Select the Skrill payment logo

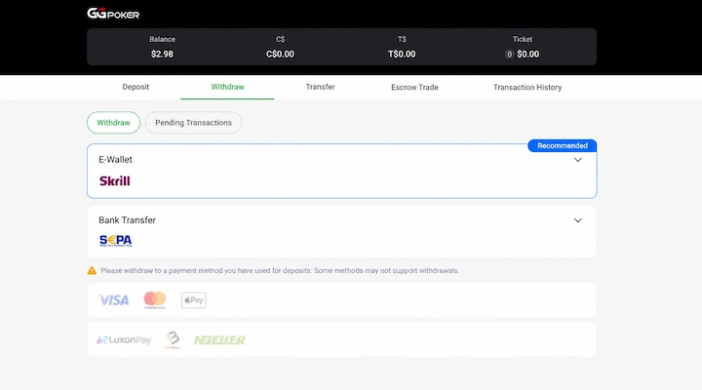115,181
